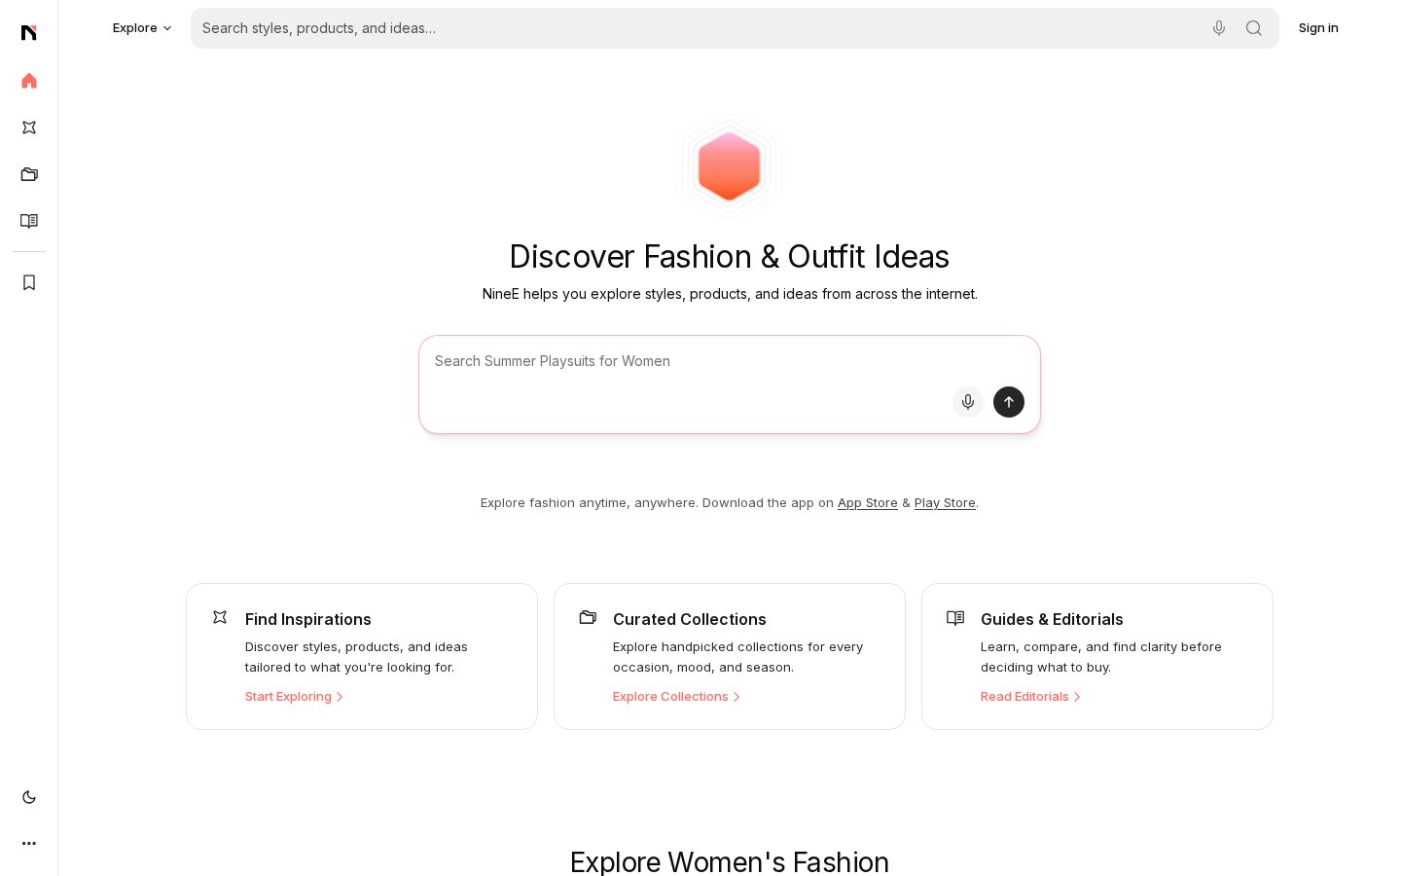
Task: Open Editorials from the sidebar book icon
Action: 29,221
